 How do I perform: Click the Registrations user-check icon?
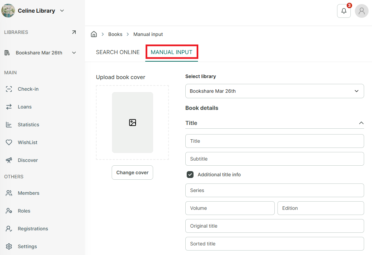(x=9, y=229)
